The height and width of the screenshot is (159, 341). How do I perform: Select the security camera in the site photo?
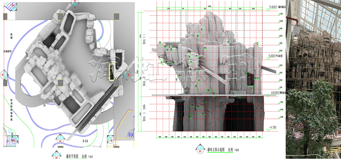click(x=295, y=31)
